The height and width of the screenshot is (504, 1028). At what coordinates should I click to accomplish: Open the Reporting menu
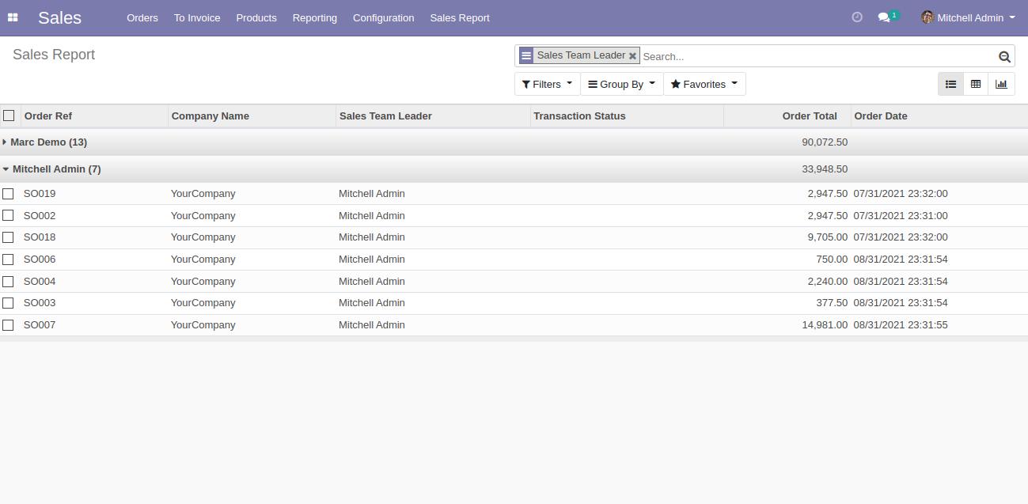(314, 17)
